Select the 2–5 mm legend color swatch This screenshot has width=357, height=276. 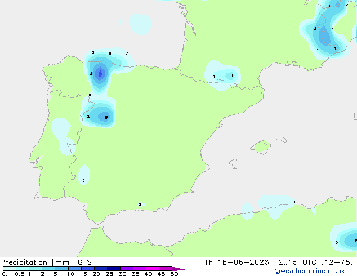coord(48,269)
